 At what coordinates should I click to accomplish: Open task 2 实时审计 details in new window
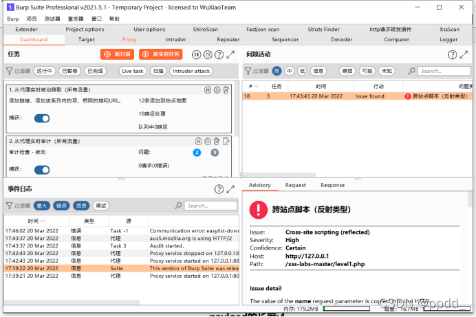(x=226, y=142)
